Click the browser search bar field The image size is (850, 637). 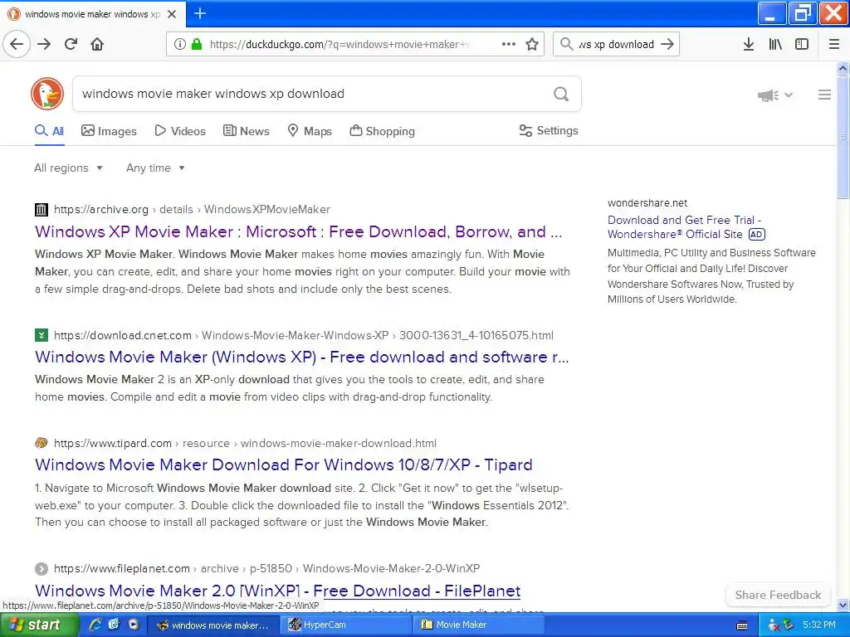(x=616, y=45)
